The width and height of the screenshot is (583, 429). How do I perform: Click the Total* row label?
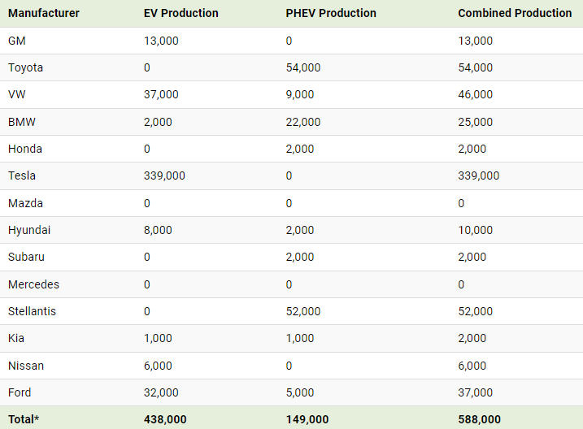24,419
